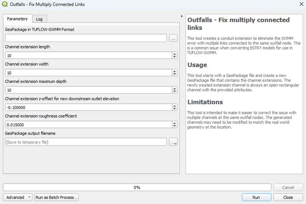Screen dimensions: 306x204
Task: Adjust z-offset value stepper arrows
Action: click(174, 107)
